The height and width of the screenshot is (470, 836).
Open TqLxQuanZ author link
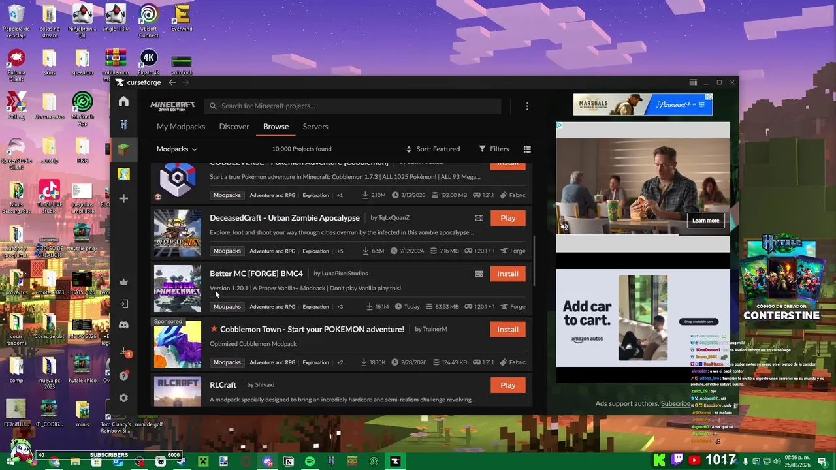[394, 217]
